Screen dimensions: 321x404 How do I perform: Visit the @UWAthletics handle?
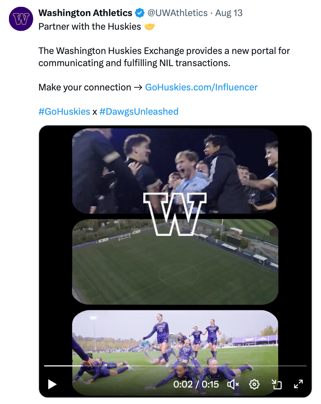click(x=177, y=13)
